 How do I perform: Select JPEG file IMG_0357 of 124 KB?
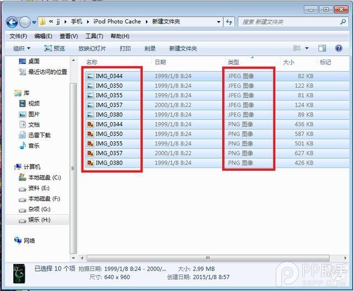217,105
